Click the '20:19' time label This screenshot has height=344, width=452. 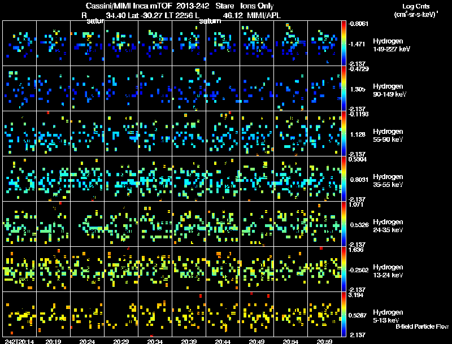[x=53, y=341]
